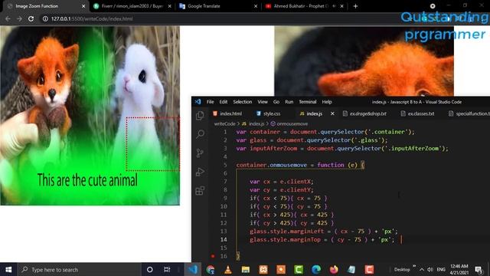The image size is (490, 276).
Task: Show hidden system tray icons
Action: [x=422, y=269]
